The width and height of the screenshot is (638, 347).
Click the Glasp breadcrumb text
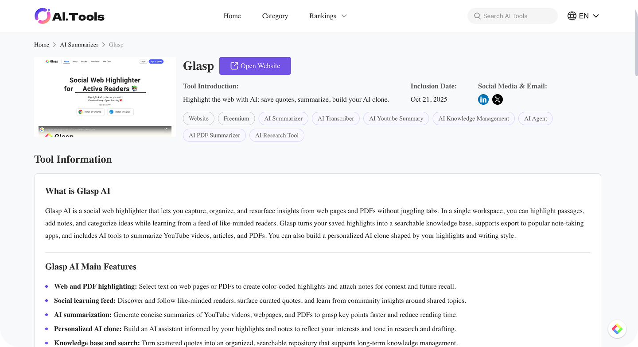coord(116,45)
